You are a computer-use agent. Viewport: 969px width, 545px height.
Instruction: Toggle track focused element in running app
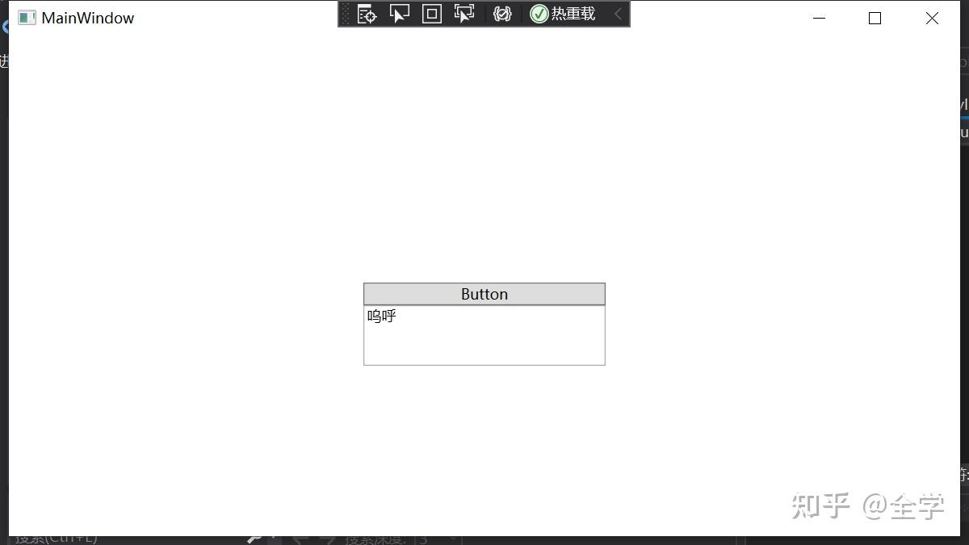[464, 14]
